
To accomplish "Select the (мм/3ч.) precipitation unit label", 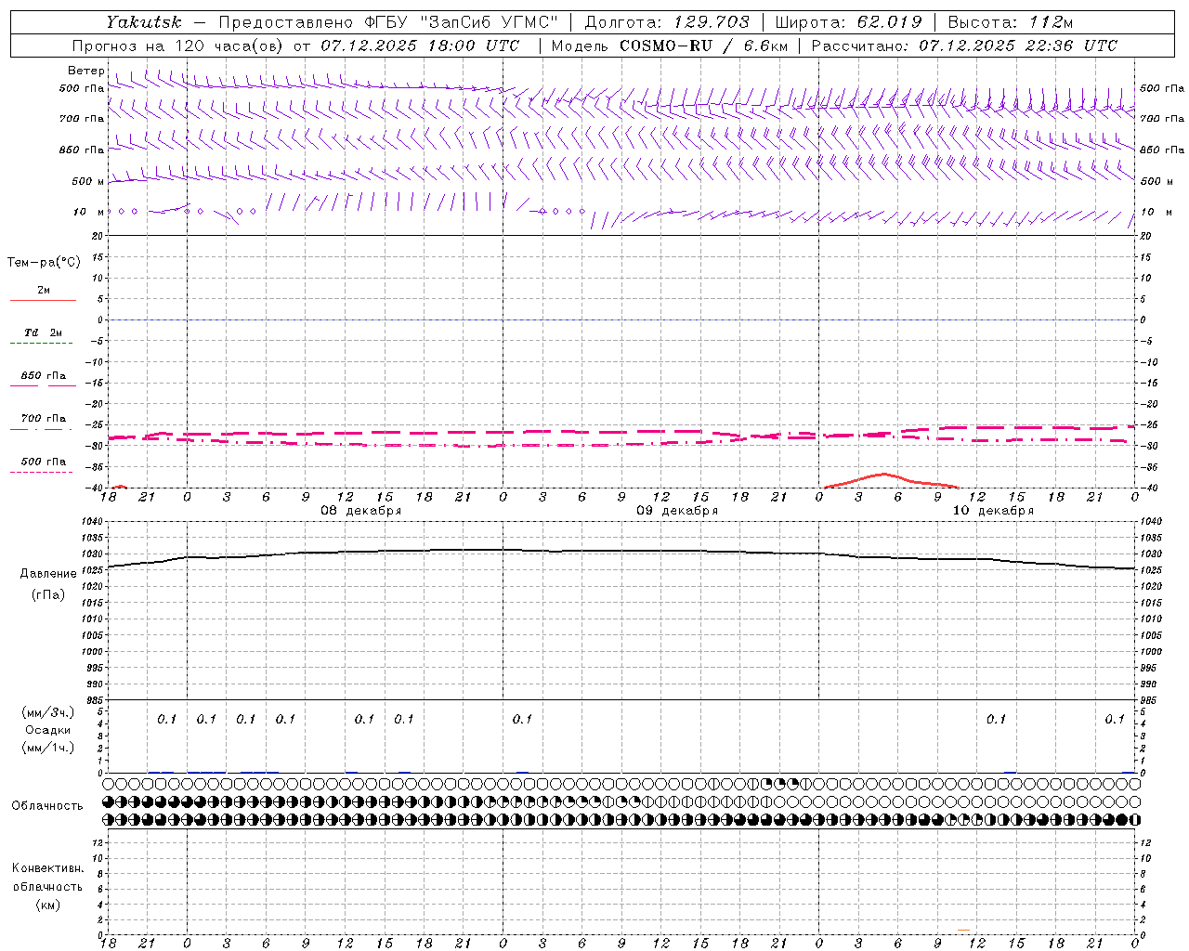I will pyautogui.click(x=48, y=712).
